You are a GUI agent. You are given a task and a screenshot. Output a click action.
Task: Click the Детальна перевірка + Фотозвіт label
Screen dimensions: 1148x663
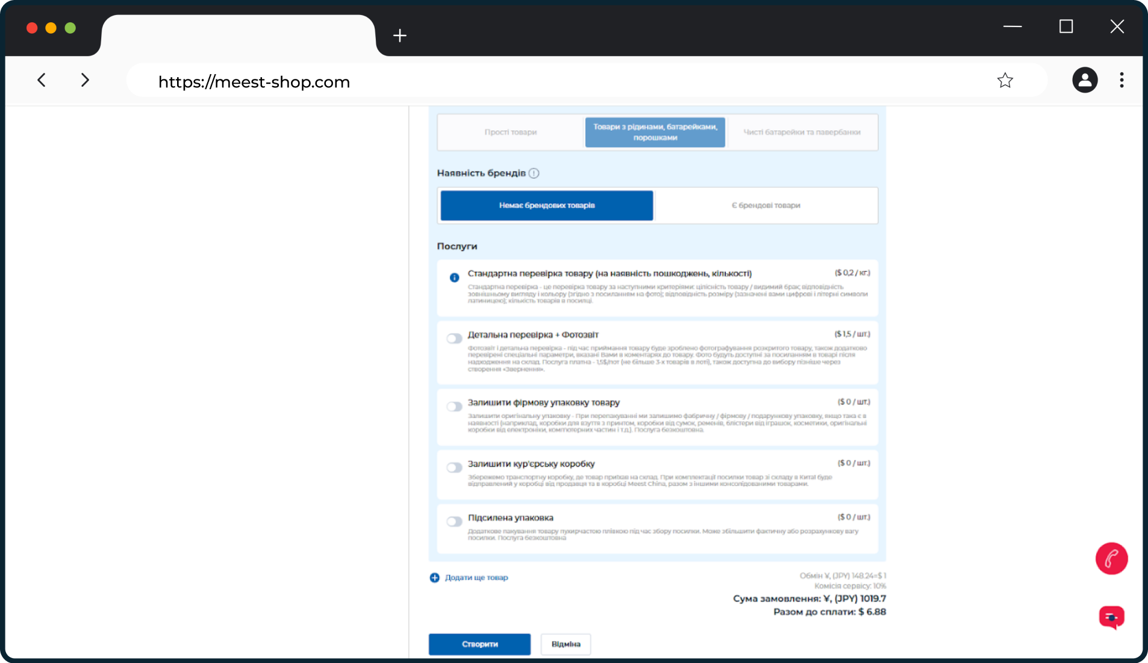533,335
